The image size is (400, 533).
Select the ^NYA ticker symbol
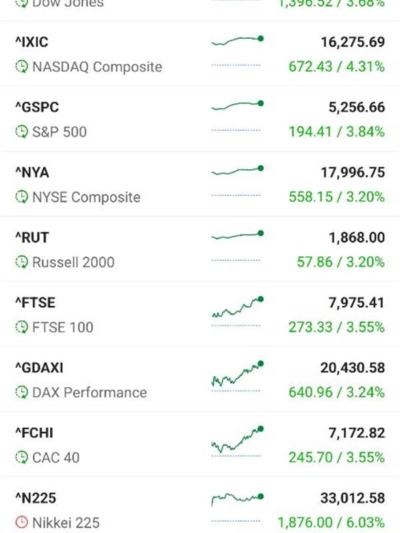(32, 173)
